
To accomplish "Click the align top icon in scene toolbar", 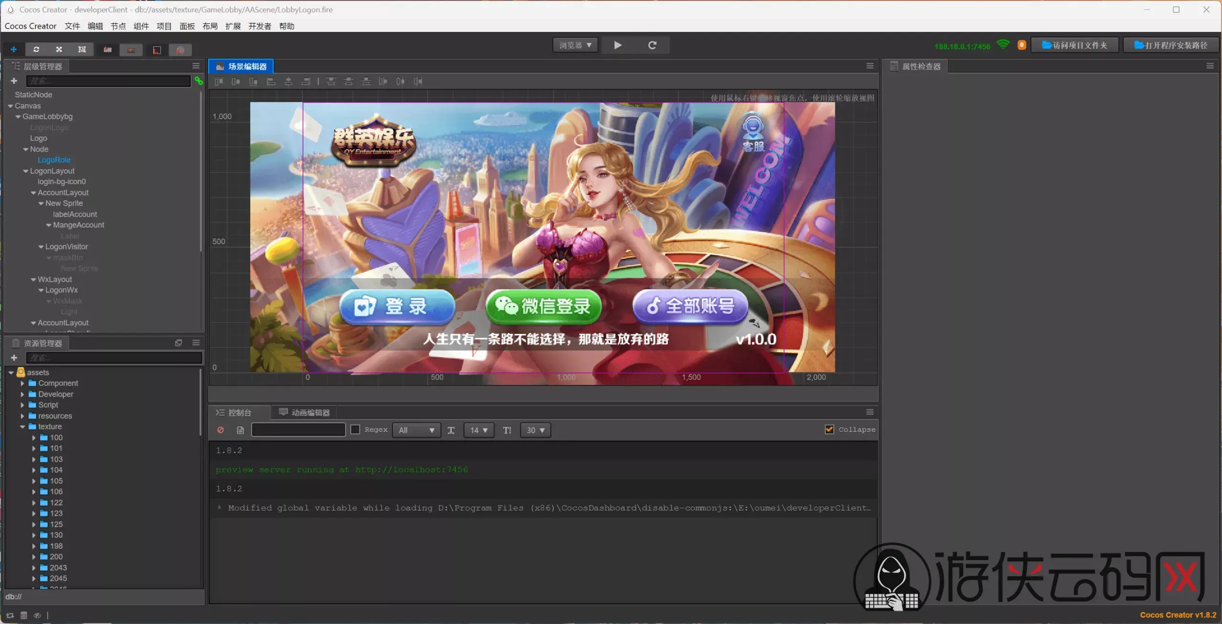I will point(219,82).
